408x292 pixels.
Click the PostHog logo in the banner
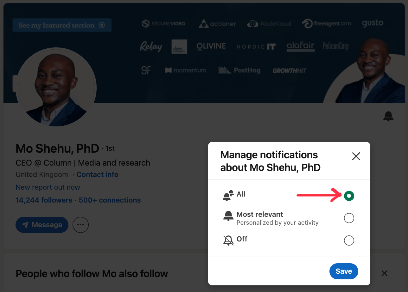tap(239, 70)
